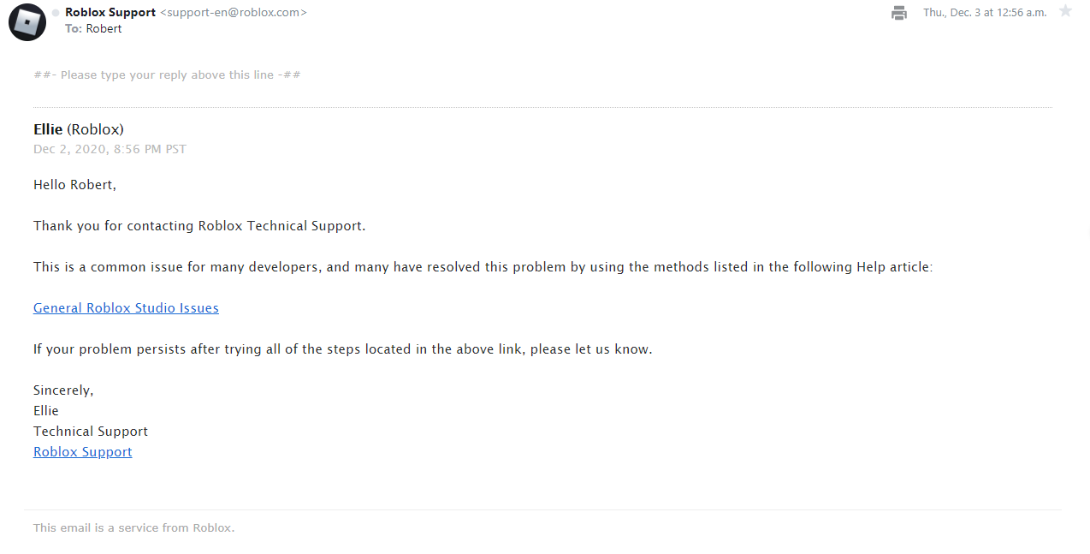The width and height of the screenshot is (1090, 554).
Task: Click the Thu., Dec. 3 timestamp
Action: click(985, 13)
